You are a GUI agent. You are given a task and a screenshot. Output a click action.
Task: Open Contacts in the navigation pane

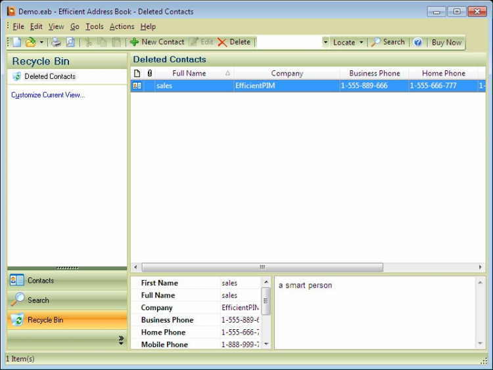pyautogui.click(x=67, y=281)
